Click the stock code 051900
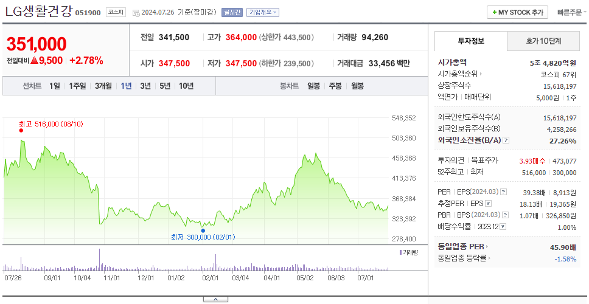This screenshot has width=589, height=304. click(x=88, y=13)
